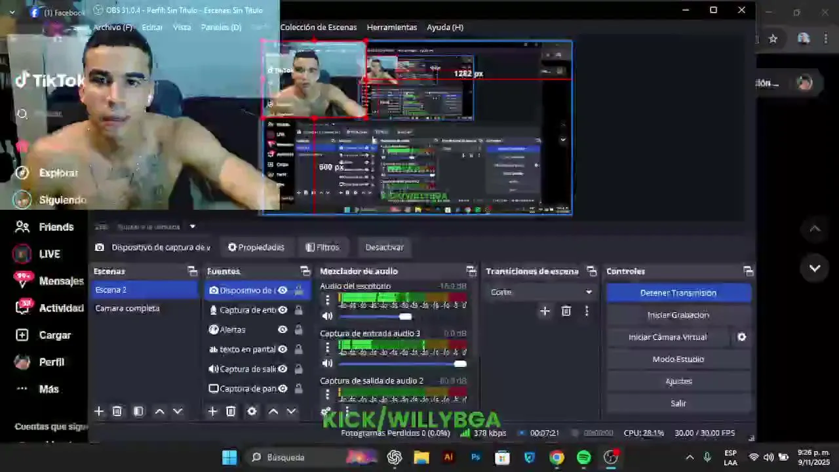Open Filtros for selected source
The image size is (839, 472).
[322, 247]
